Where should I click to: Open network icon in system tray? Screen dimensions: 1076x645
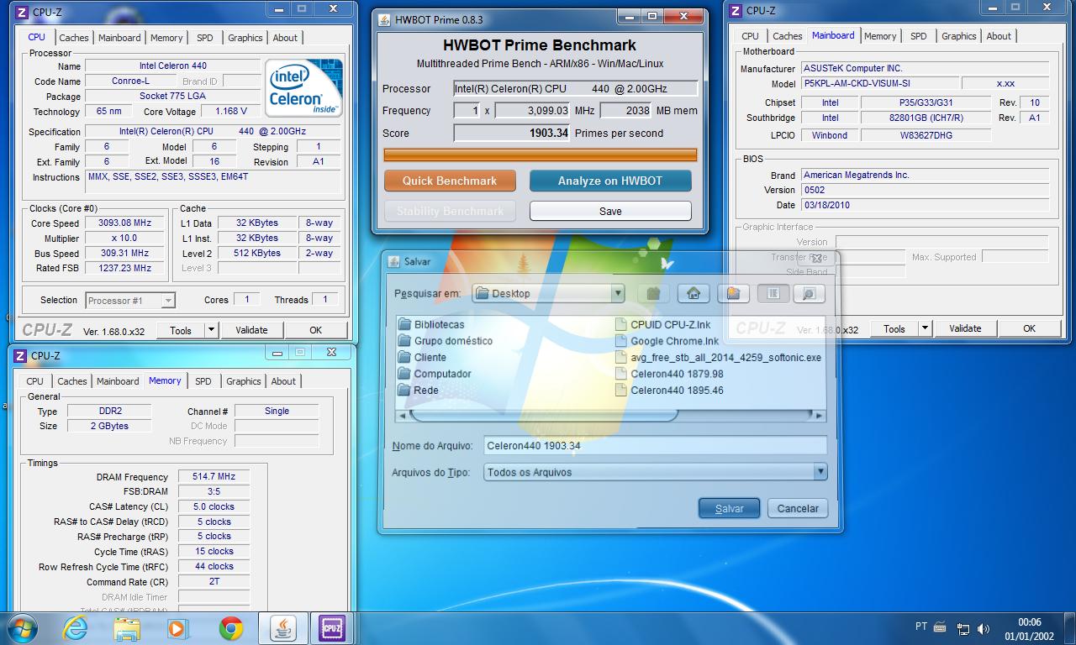[x=963, y=629]
